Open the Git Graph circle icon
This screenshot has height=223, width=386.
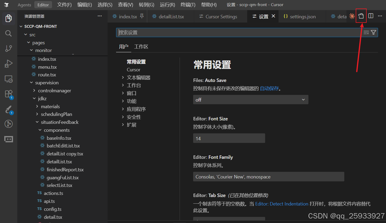[x=9, y=124]
